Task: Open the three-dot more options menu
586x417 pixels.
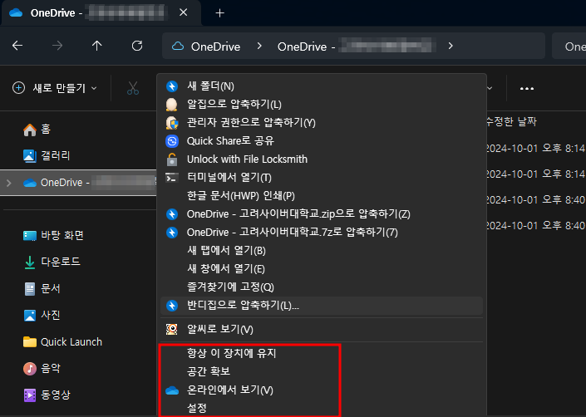Action: [527, 89]
